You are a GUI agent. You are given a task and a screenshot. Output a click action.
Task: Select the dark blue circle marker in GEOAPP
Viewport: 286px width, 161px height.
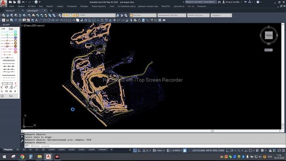16,38
